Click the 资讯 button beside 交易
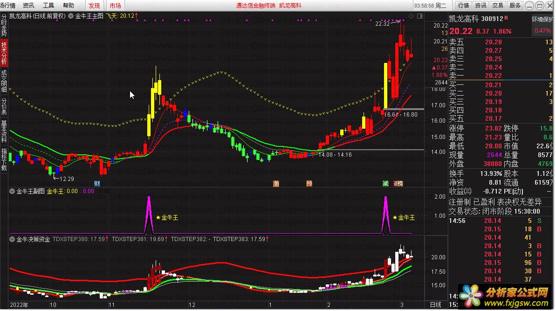The image size is (556, 311). tap(480, 5)
